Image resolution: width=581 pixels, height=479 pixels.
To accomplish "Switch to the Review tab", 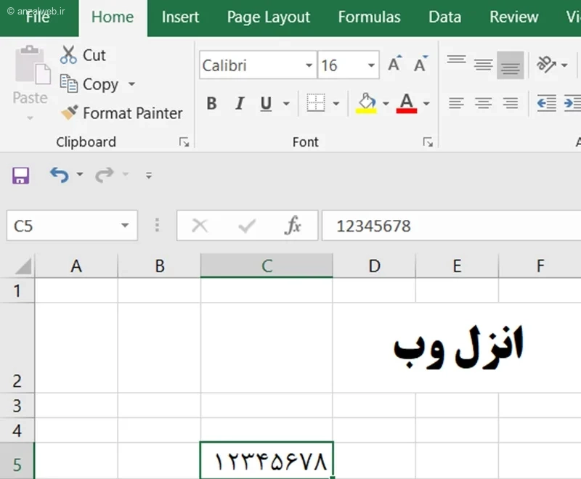I will [x=514, y=17].
